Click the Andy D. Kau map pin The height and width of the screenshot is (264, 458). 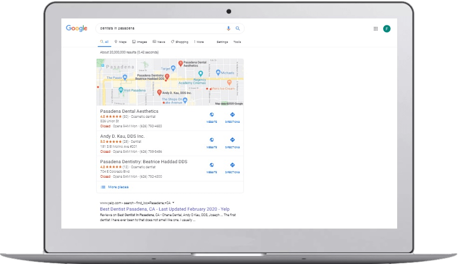(x=159, y=93)
